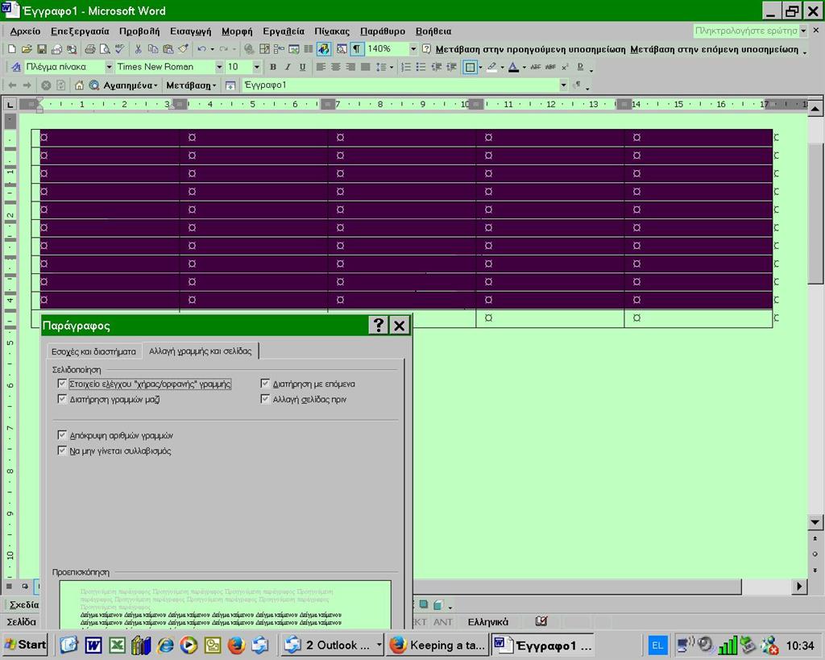Run the Spelling and Grammar check
This screenshot has width=825, height=660.
click(120, 49)
